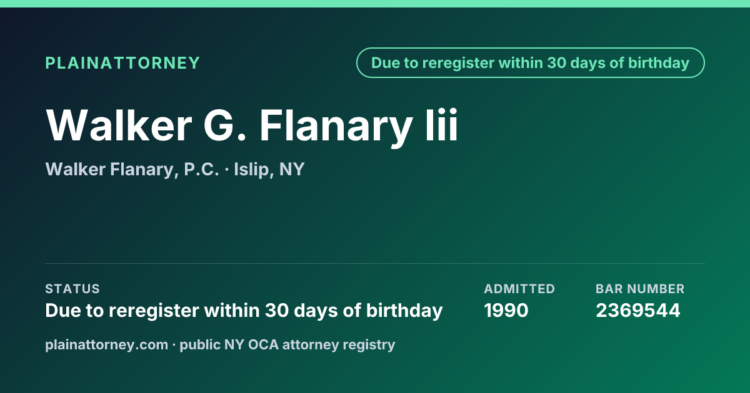The image size is (750, 393).
Task: Click the STATUS field label
Action: tap(72, 289)
